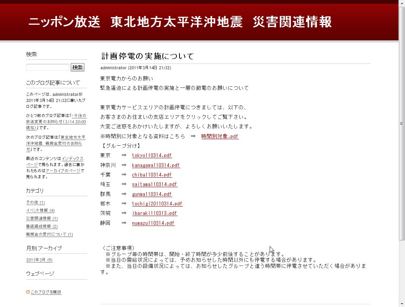Click the vertical scrollbar thumb
405x307 pixels.
pos(402,124)
